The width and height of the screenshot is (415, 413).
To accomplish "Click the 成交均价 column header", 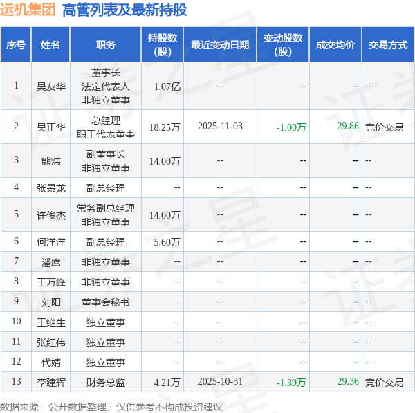I will (335, 45).
